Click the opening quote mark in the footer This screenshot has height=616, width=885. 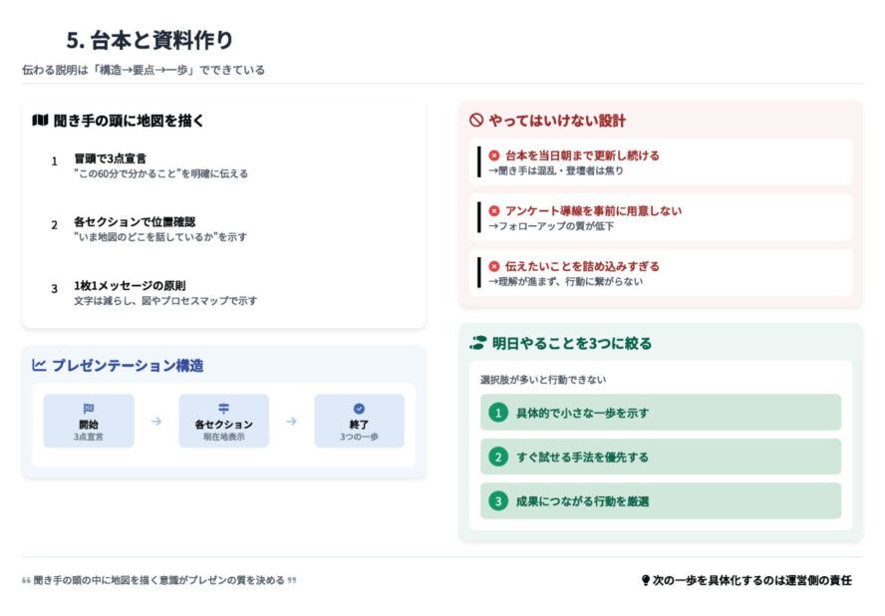click(x=26, y=580)
